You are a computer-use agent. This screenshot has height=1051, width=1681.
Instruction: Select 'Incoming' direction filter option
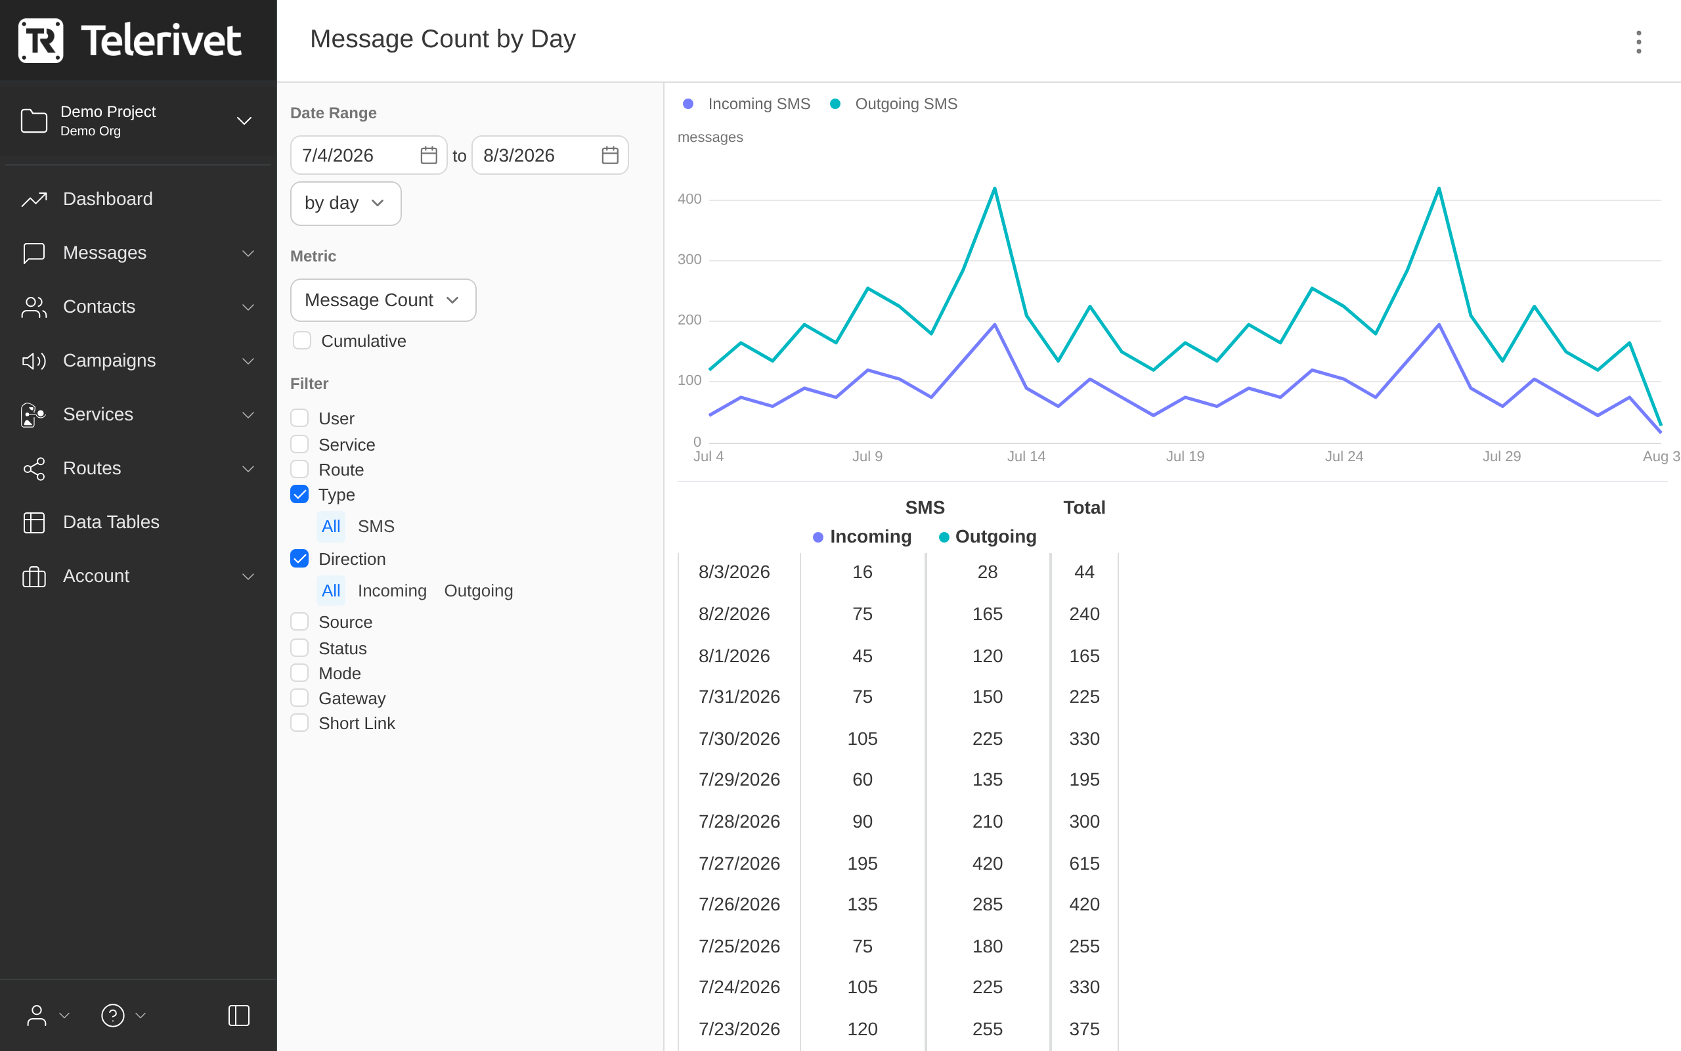coord(393,591)
